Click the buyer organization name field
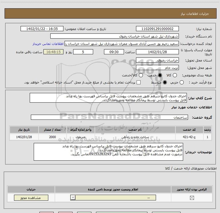 coord(115,36)
